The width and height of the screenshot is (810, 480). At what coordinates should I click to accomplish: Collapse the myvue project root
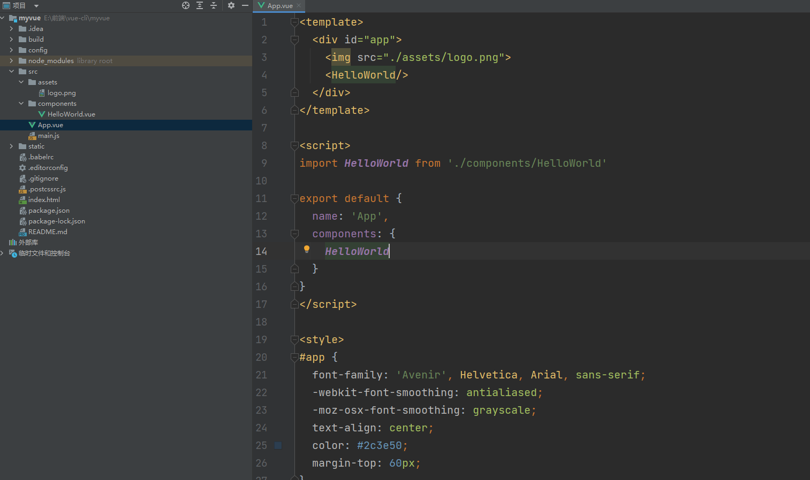3,18
